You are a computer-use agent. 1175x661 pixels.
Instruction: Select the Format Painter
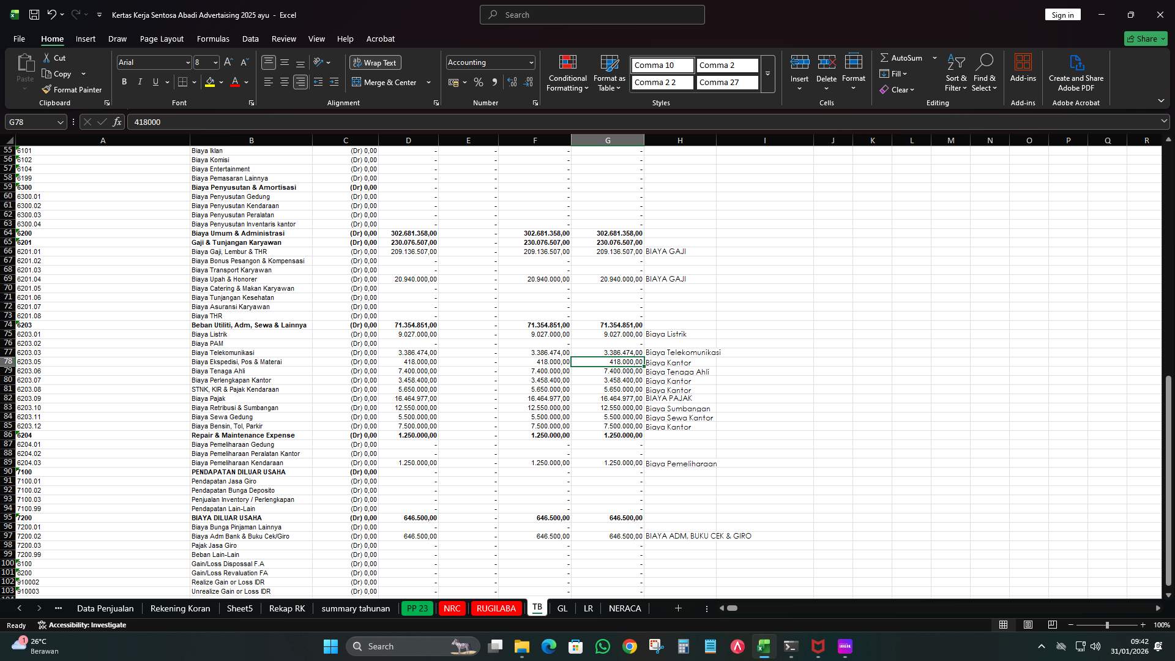(x=72, y=89)
